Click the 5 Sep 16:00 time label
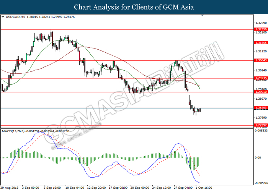The height and width of the screenshot is (191, 268). point(52,188)
